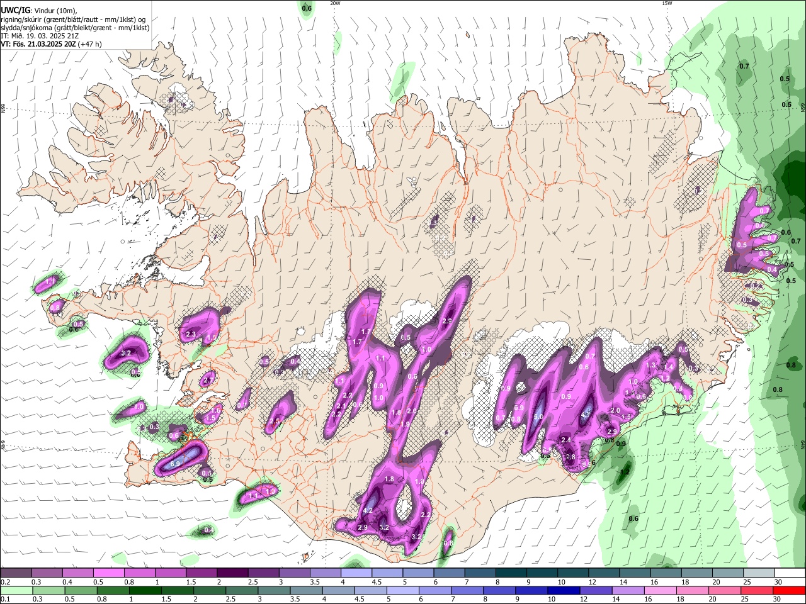Click the 0.4 label in the southwest offshore green blob
The image size is (806, 604).
point(209,531)
